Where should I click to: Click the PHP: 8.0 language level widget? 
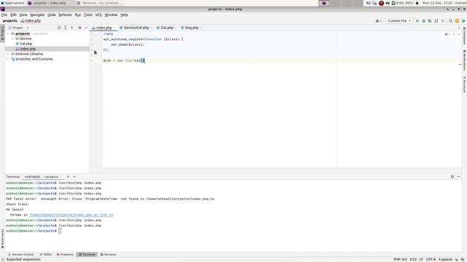point(401,259)
